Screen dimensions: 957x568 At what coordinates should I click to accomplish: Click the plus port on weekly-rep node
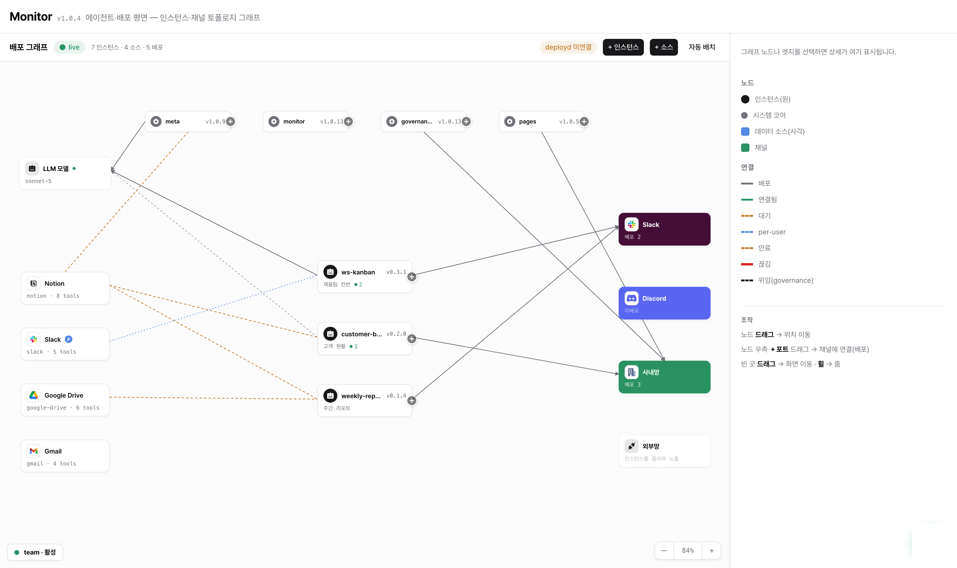click(412, 401)
